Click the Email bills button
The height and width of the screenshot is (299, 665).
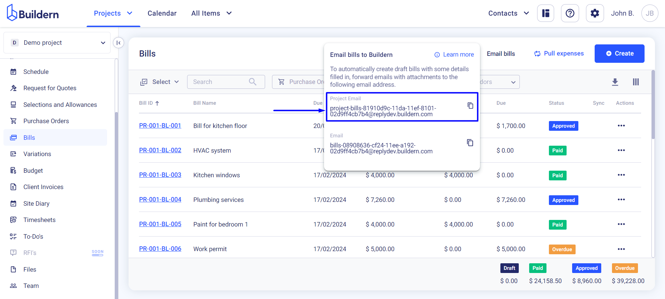tap(501, 54)
